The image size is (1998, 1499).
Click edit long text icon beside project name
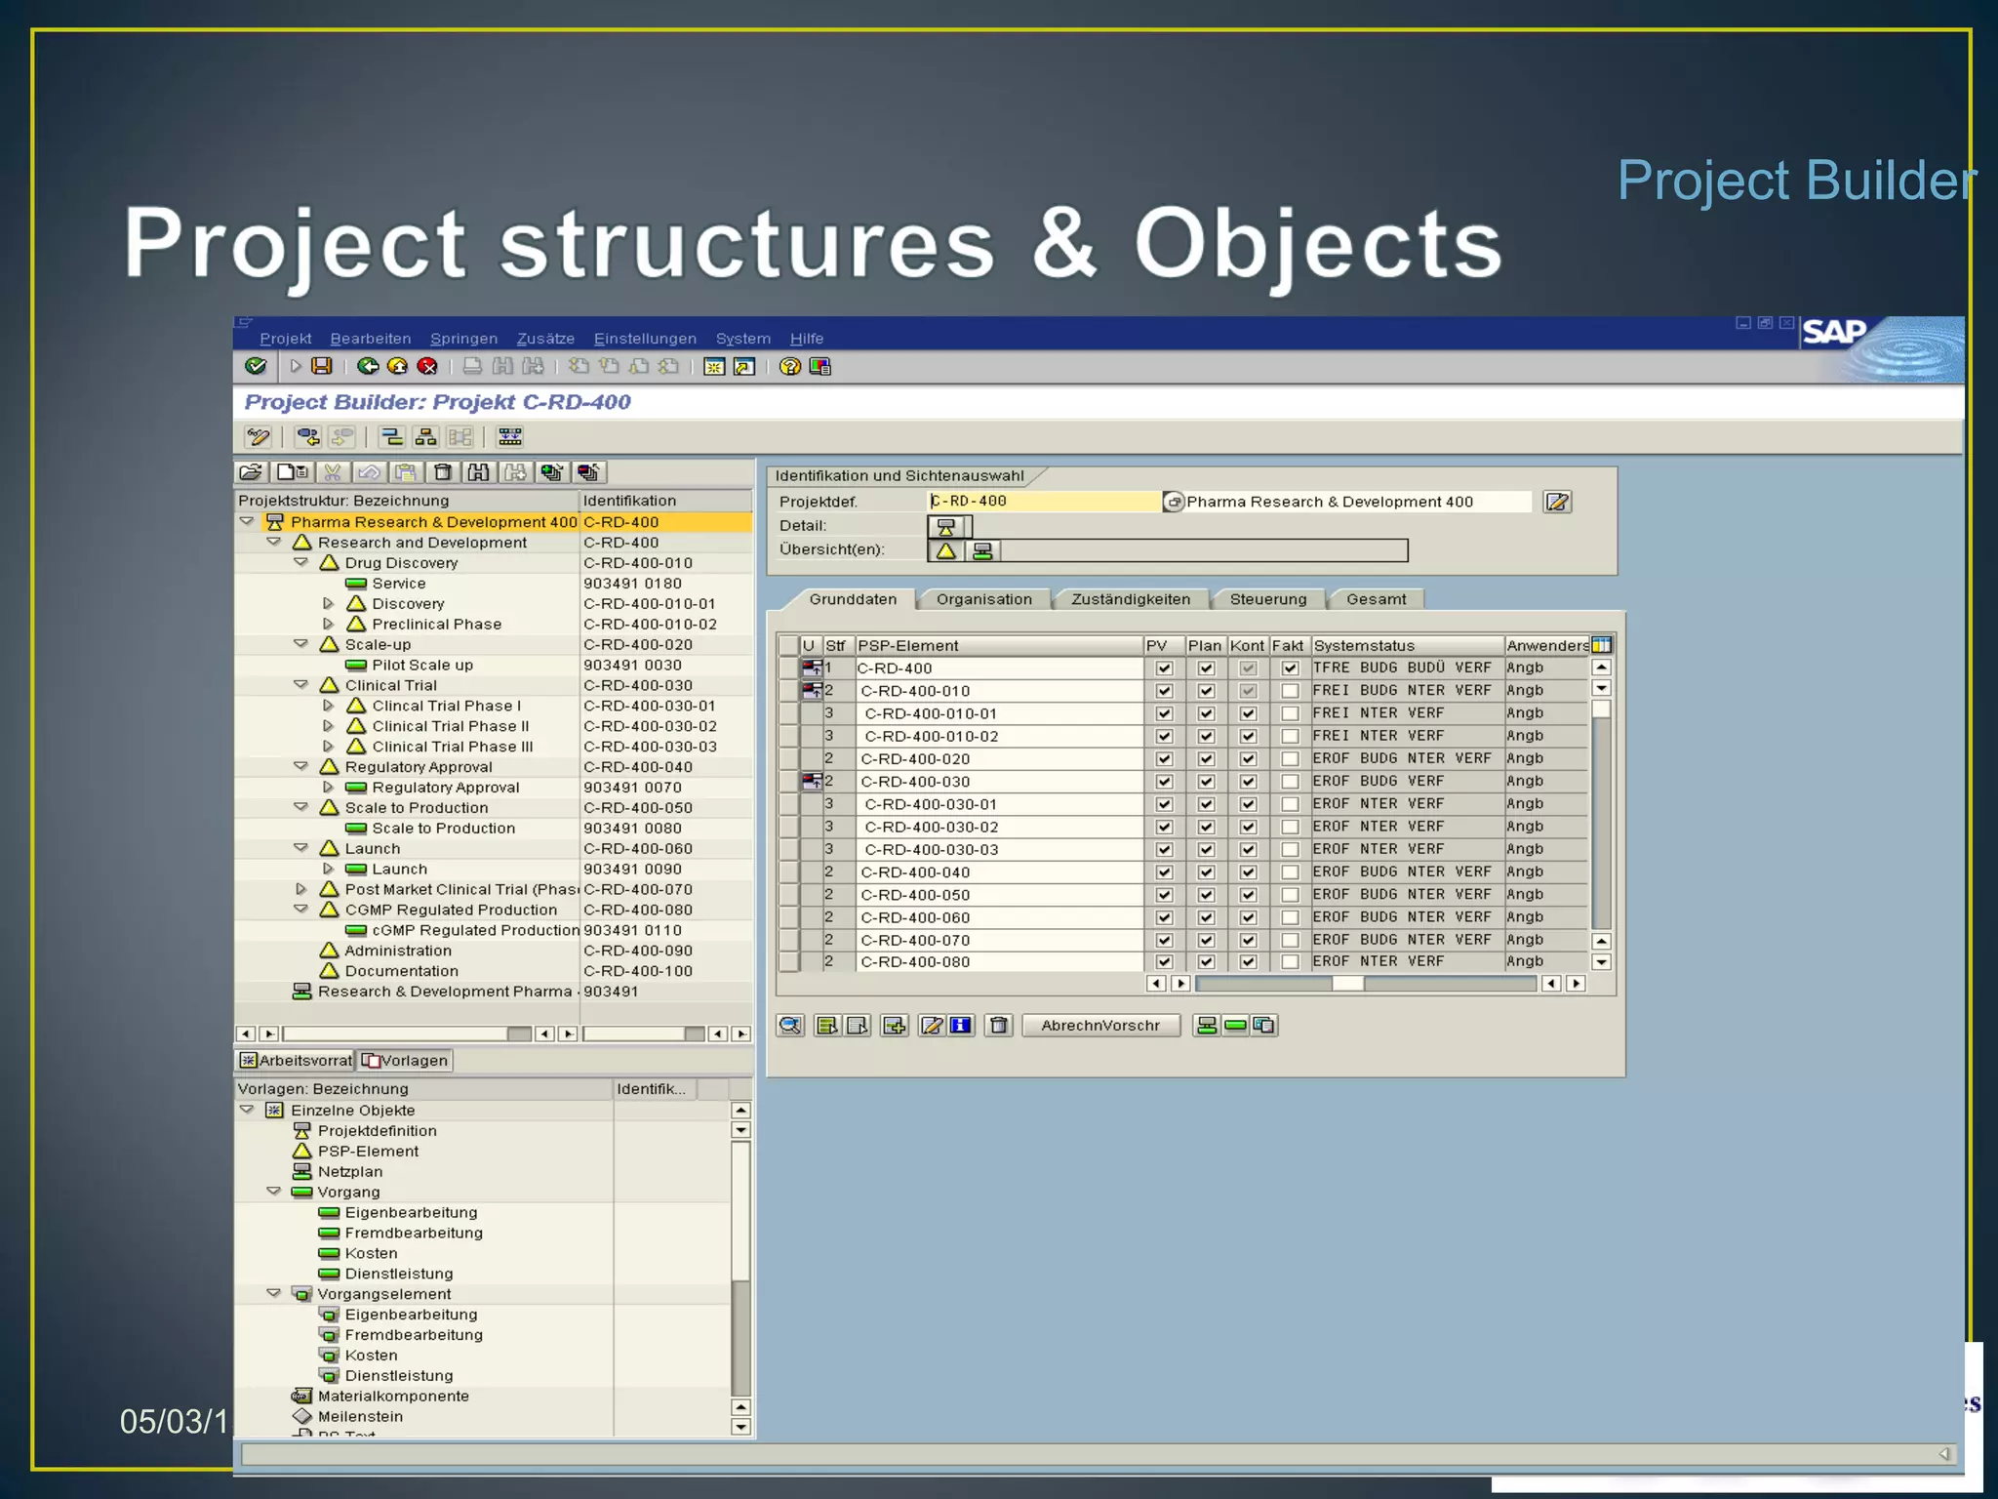pyautogui.click(x=1557, y=502)
